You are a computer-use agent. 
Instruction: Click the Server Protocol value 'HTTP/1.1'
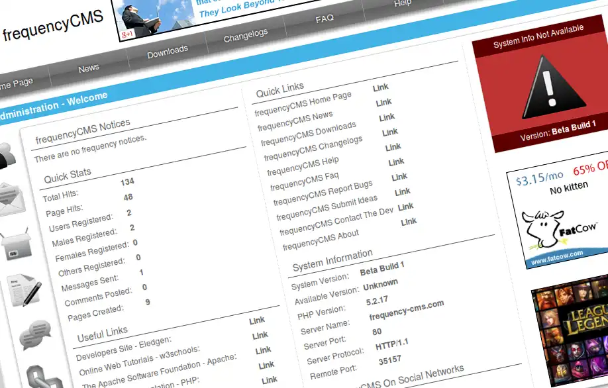click(391, 344)
